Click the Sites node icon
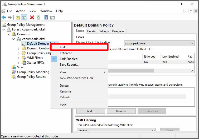The width and height of the screenshot is (199, 139). pyautogui.click(x=14, y=67)
